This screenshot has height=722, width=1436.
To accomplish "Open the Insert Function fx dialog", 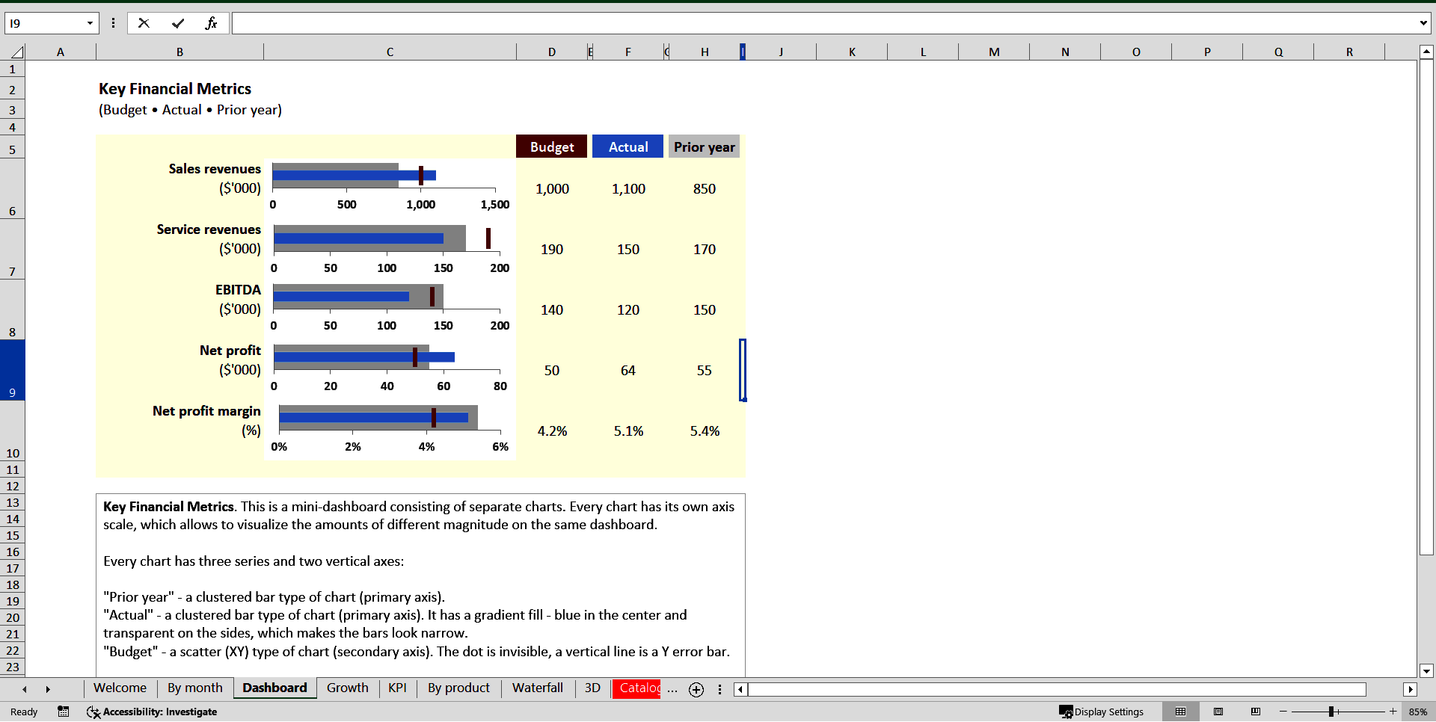I will click(x=211, y=23).
